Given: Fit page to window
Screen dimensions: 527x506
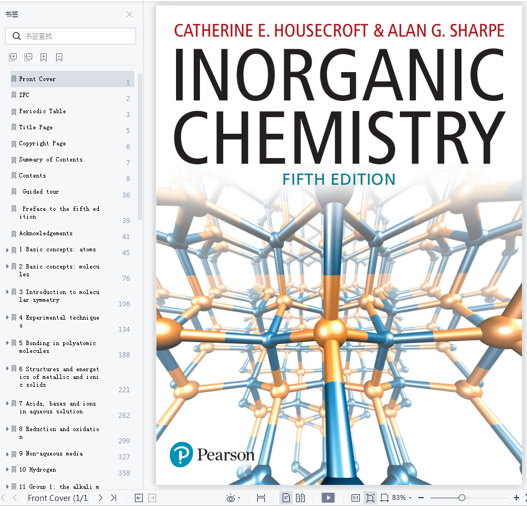Looking at the screenshot, I should [x=370, y=498].
